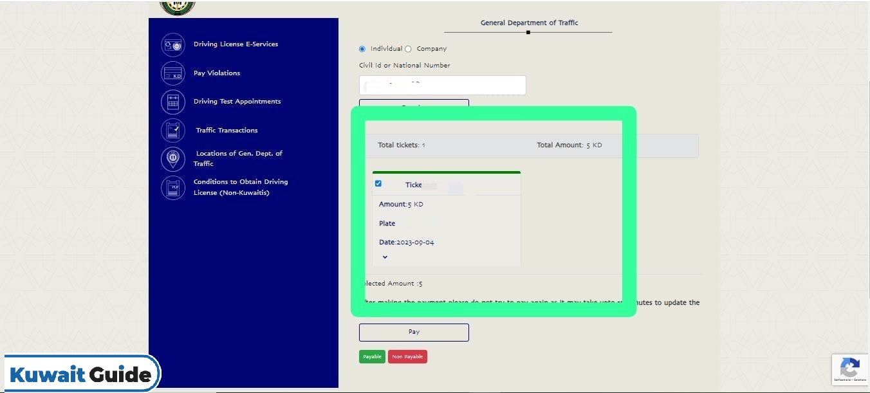Click the Driving License E-Services icon
The width and height of the screenshot is (870, 393).
point(172,45)
